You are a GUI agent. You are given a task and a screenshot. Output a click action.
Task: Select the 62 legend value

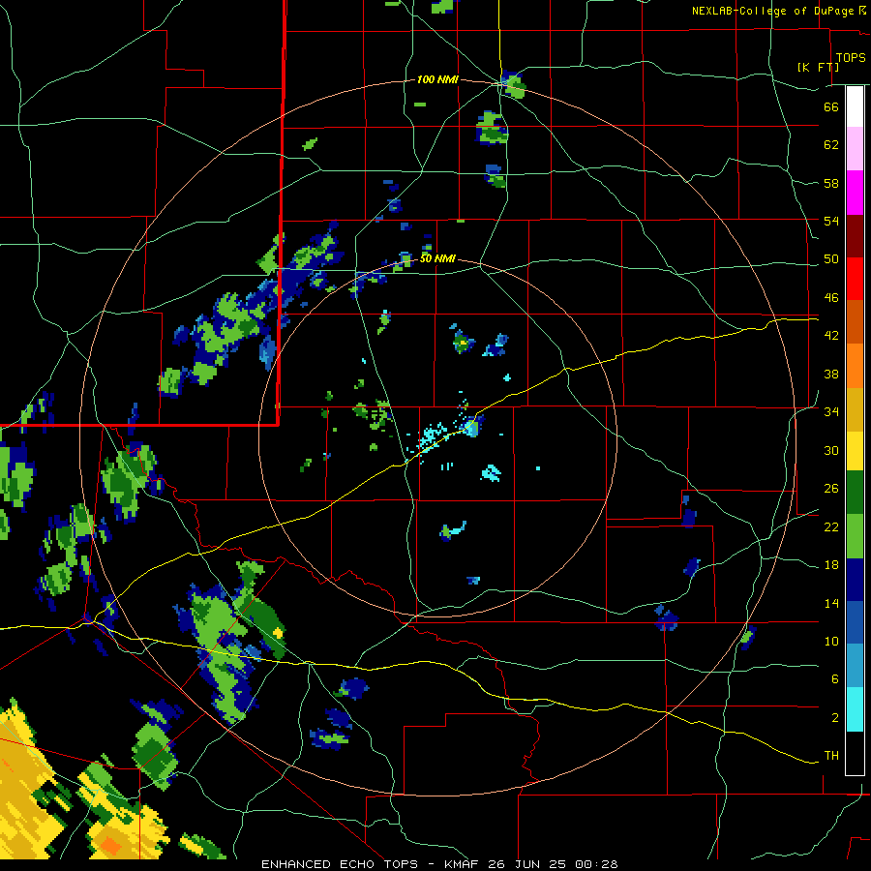[831, 145]
